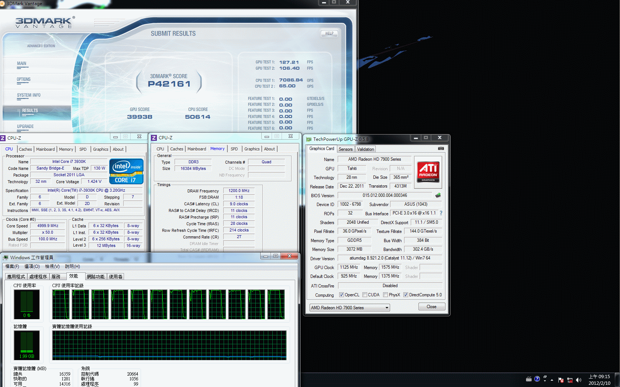Click the GPU-Z screenshot camera icon
The image size is (620, 387).
pos(441,149)
